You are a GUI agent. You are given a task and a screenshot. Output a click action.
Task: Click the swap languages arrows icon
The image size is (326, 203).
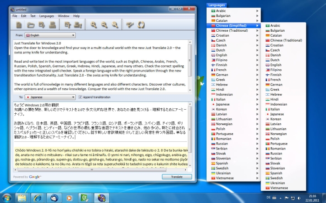[x=141, y=24]
